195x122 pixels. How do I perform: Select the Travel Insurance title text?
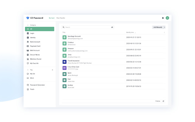(x=73, y=61)
